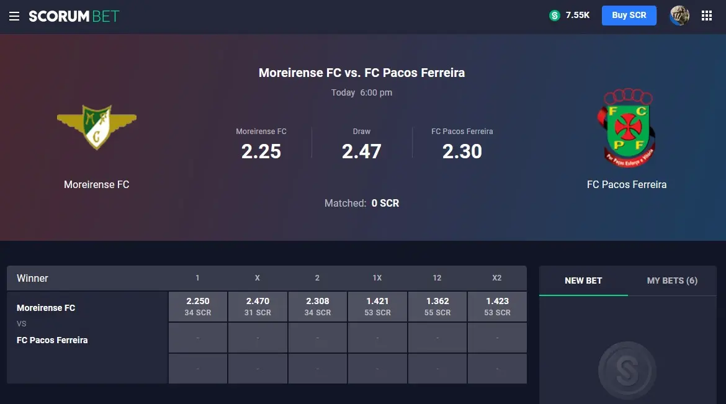Select the 2.250 odds for outcome 1
The width and height of the screenshot is (726, 404).
pos(198,306)
